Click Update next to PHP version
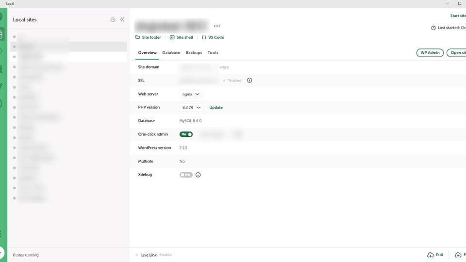This screenshot has height=262, width=466. click(216, 108)
